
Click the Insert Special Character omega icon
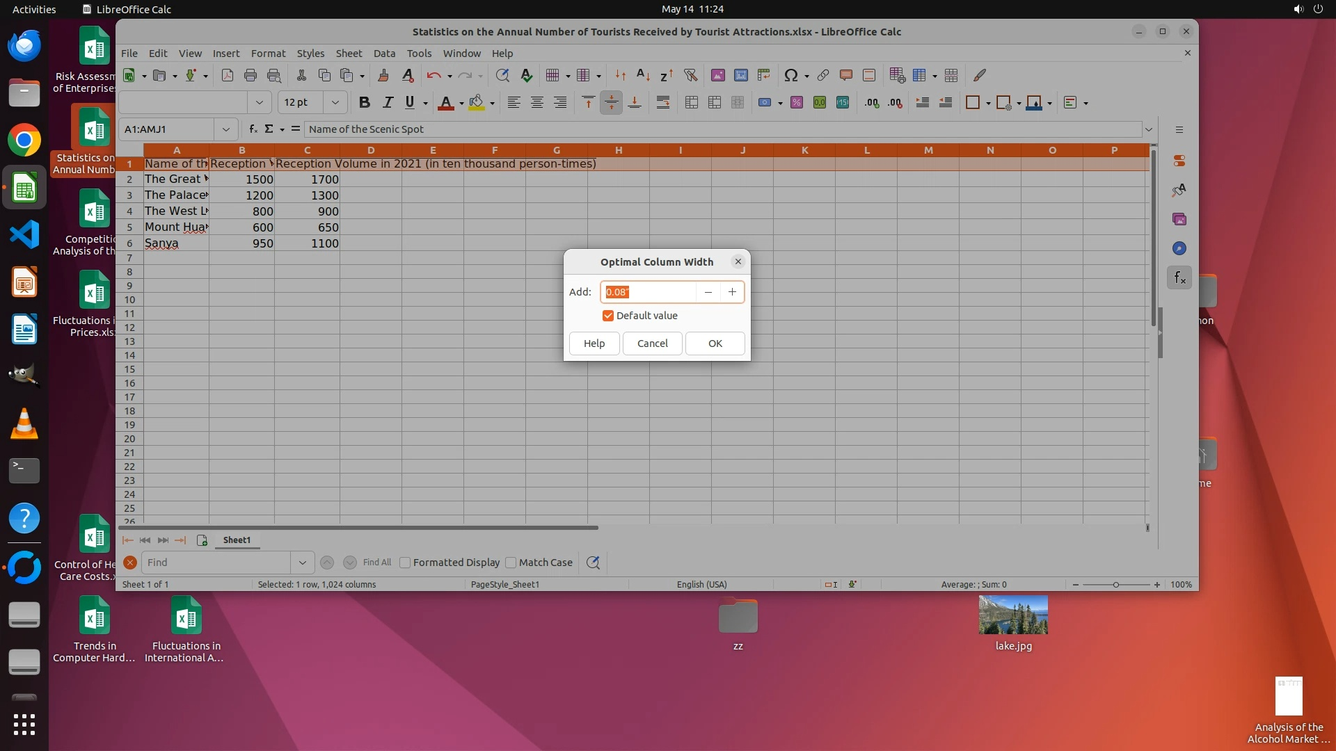click(790, 75)
